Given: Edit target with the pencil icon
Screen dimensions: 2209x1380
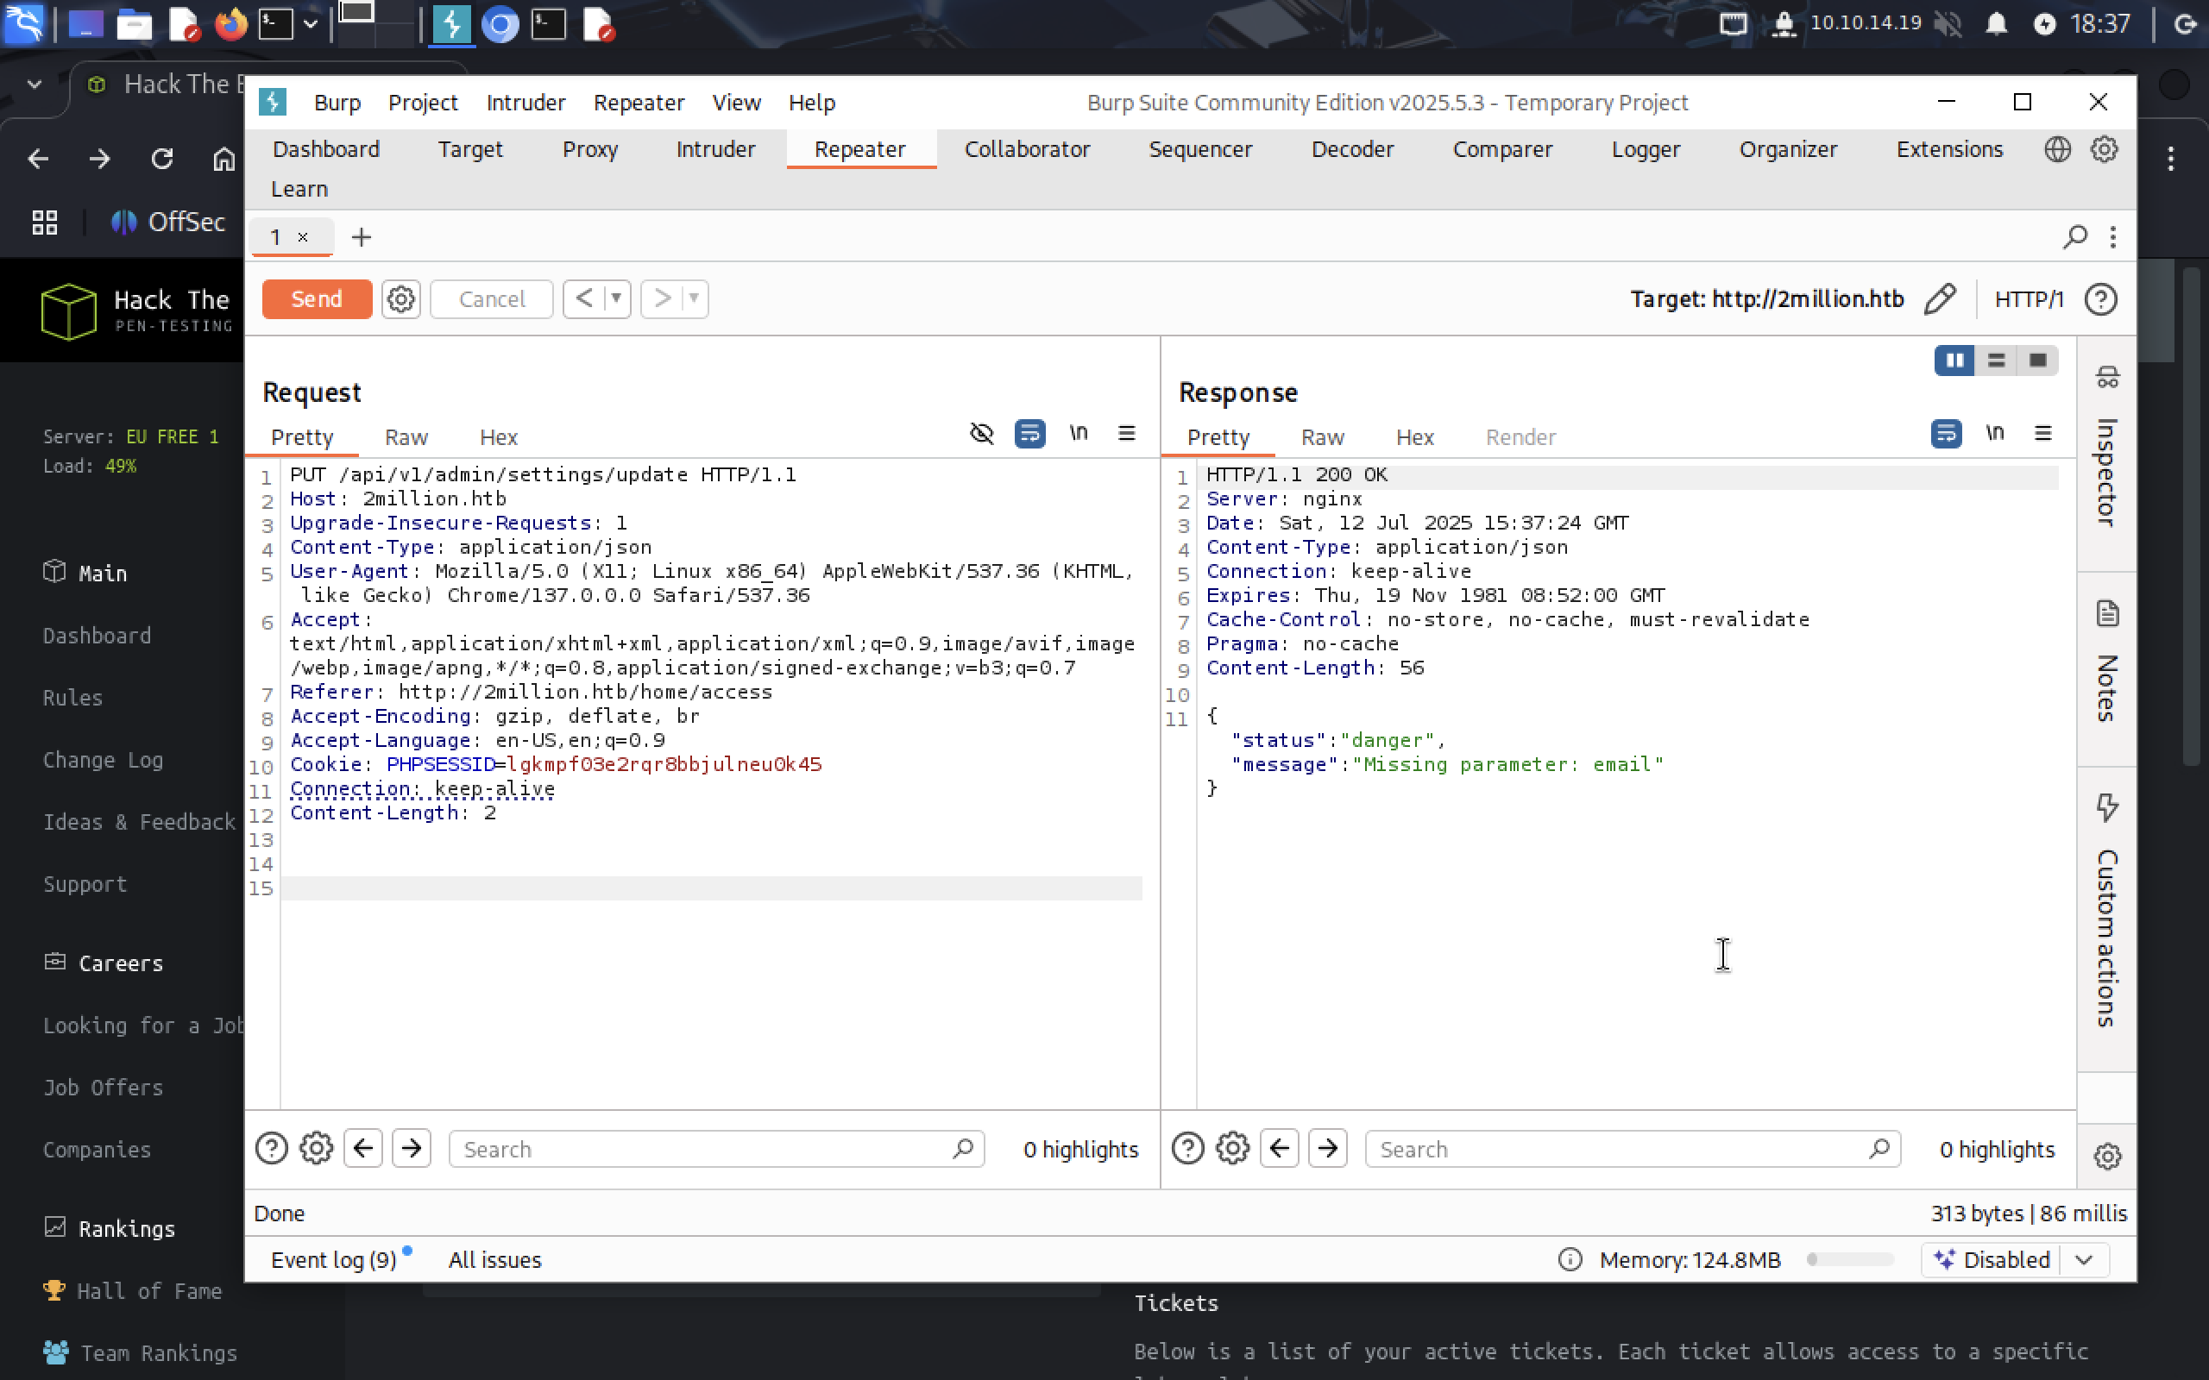Looking at the screenshot, I should (x=1940, y=299).
